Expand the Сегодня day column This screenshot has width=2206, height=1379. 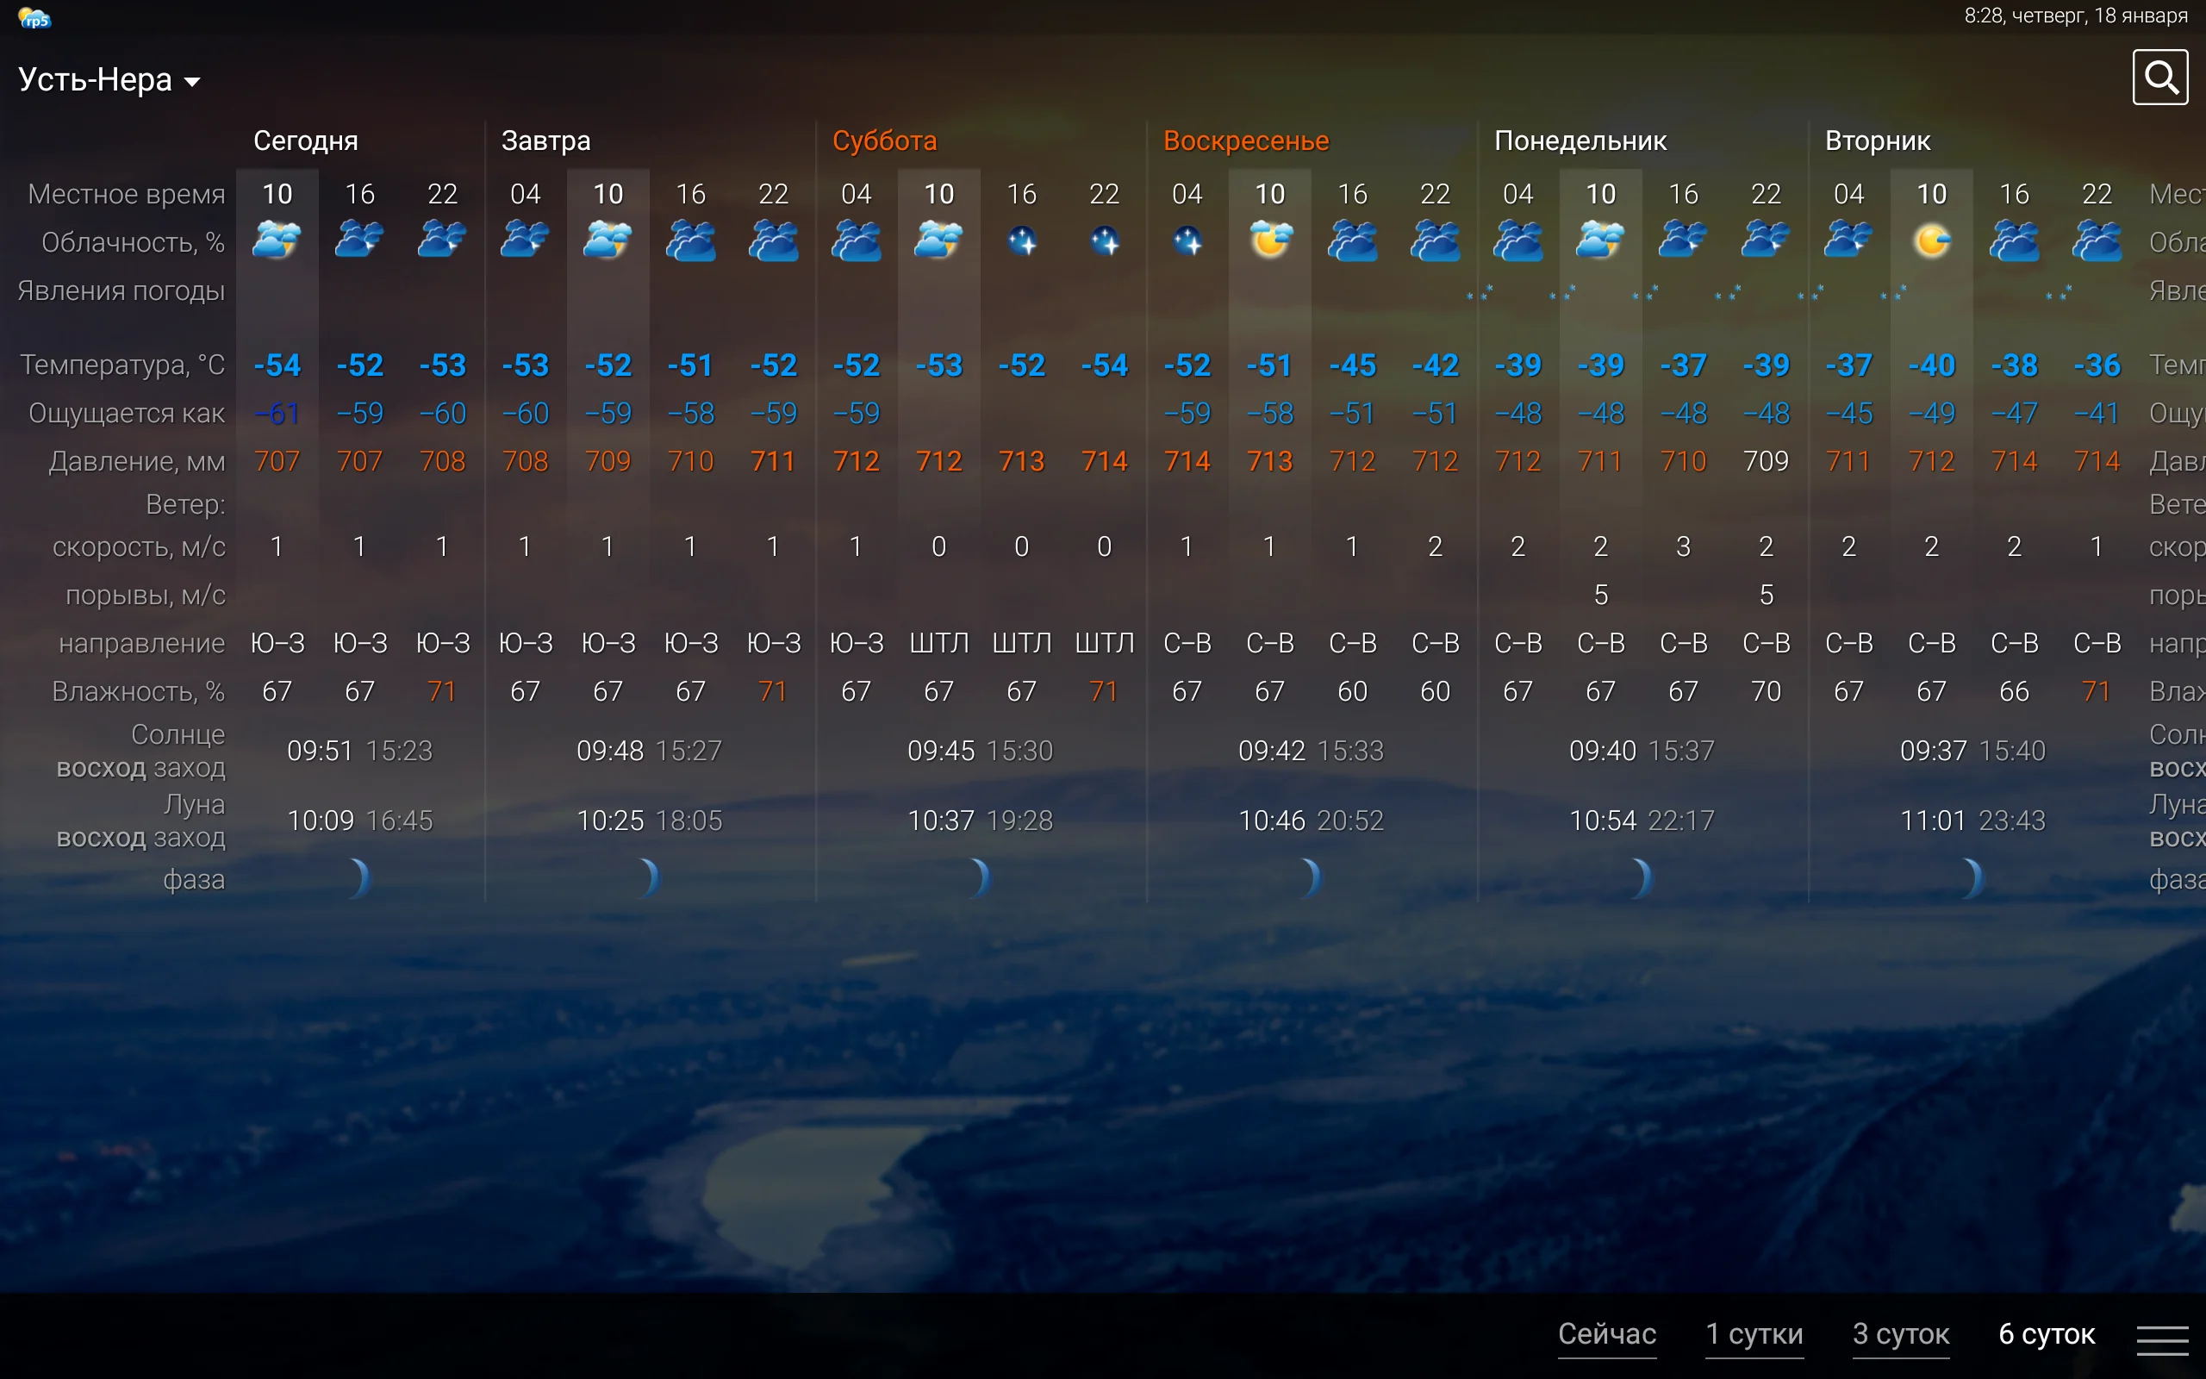pos(304,140)
